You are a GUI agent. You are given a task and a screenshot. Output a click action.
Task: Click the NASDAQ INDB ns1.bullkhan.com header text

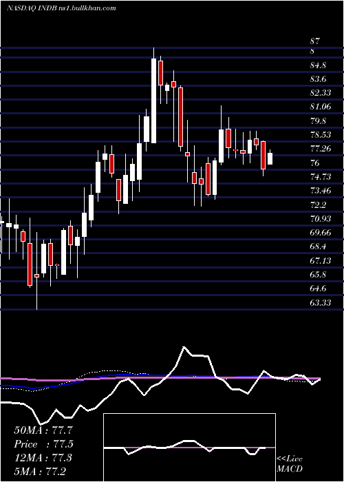pyautogui.click(x=61, y=8)
